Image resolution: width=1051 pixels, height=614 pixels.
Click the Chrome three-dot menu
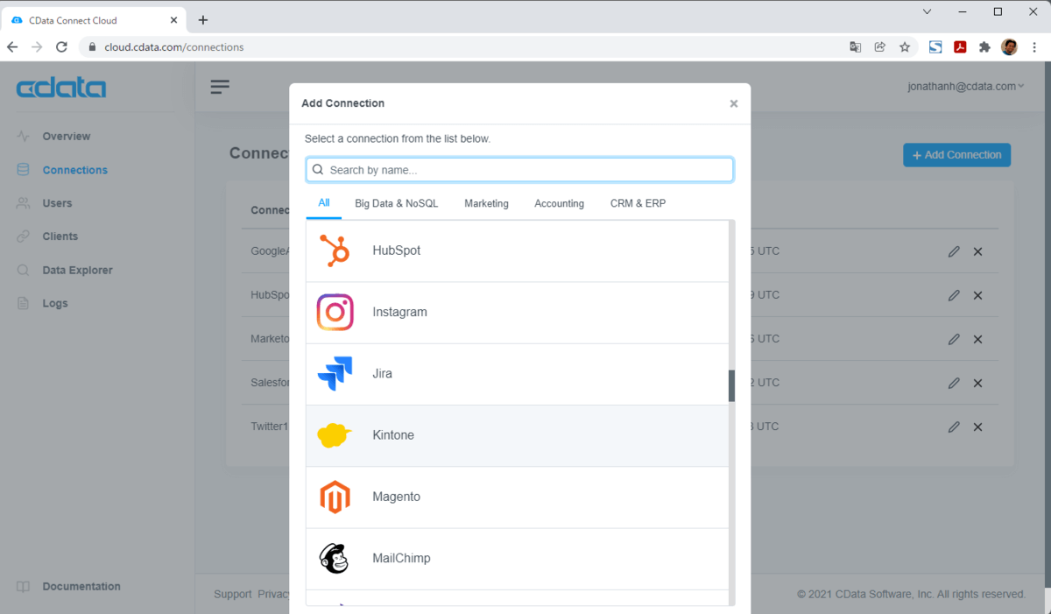(1034, 47)
